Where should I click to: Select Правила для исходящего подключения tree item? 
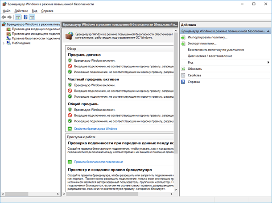click(x=36, y=34)
